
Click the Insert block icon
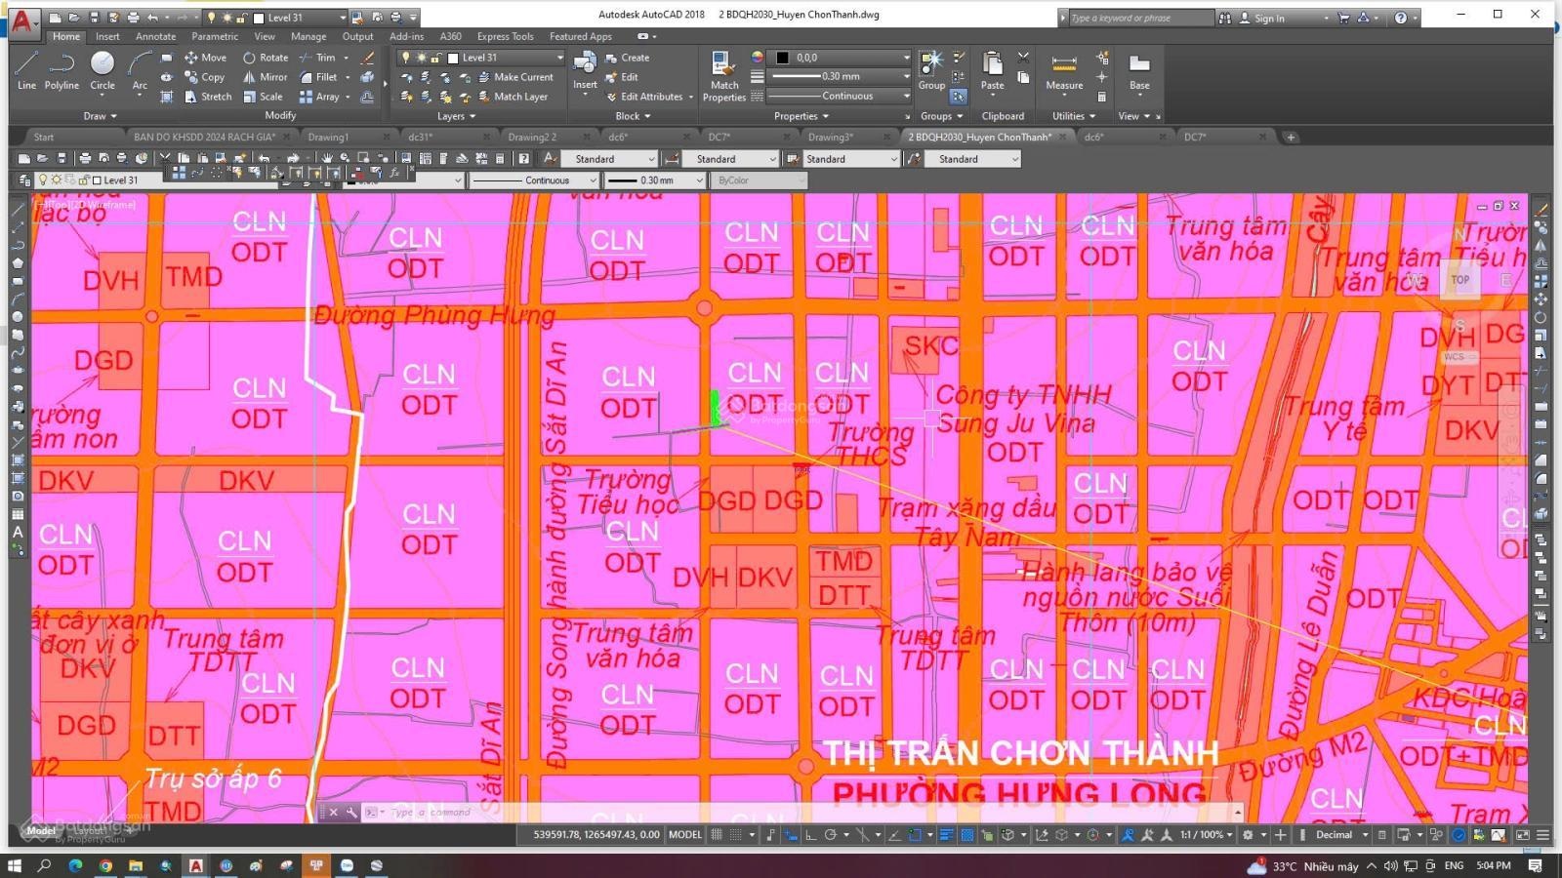click(585, 70)
